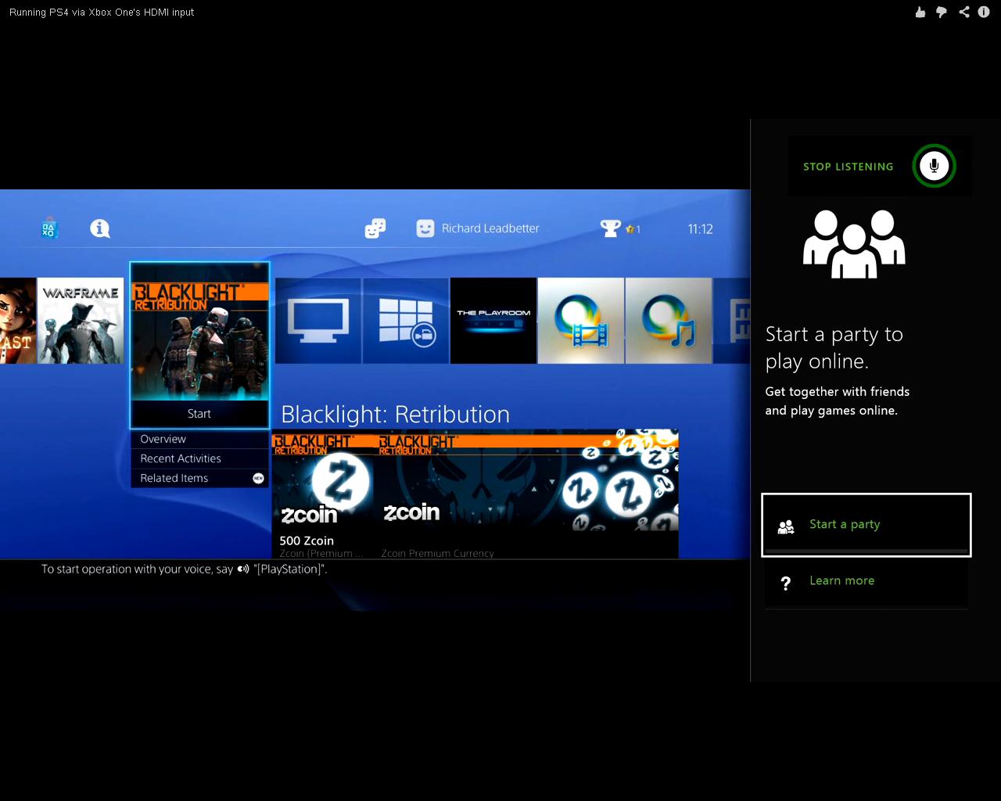The height and width of the screenshot is (801, 1001).
Task: Open Related Items menu item
Action: [x=174, y=478]
